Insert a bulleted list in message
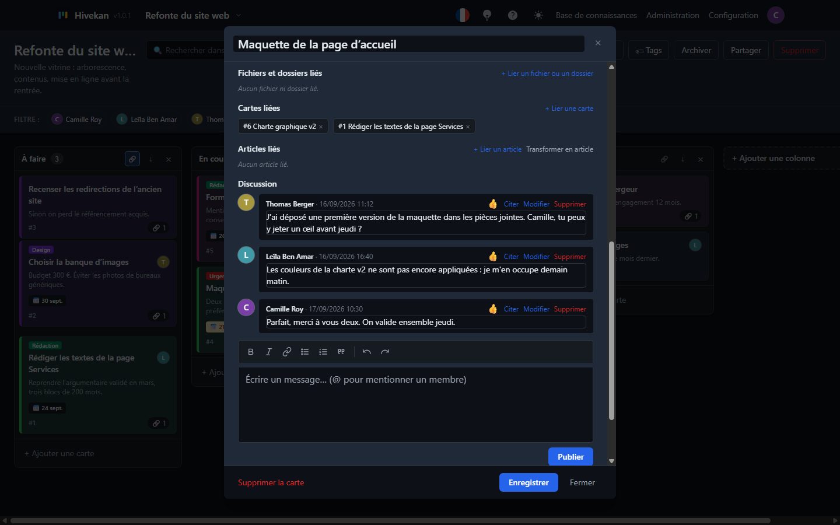 coord(305,352)
